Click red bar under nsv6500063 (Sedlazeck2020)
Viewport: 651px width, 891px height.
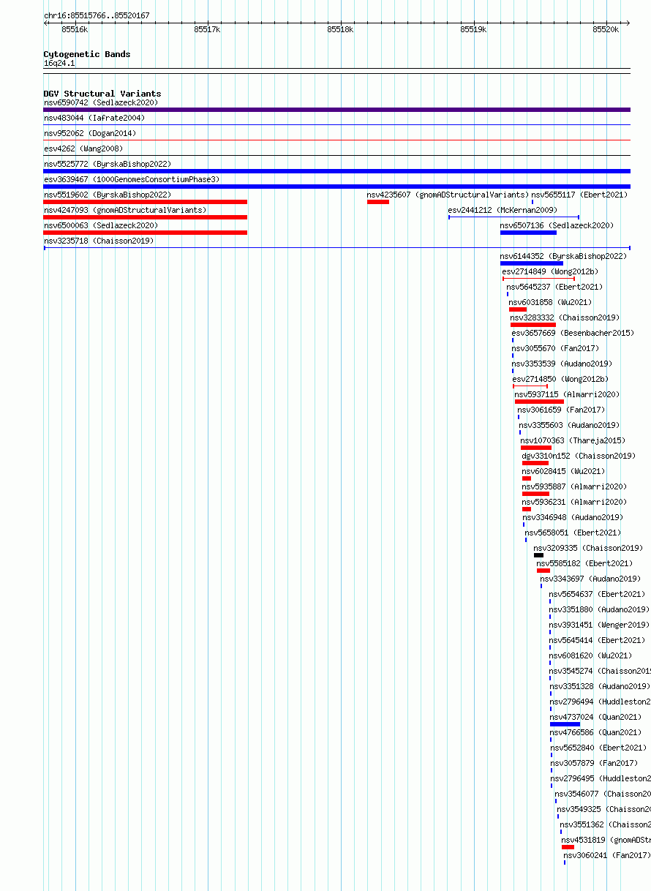(x=146, y=233)
